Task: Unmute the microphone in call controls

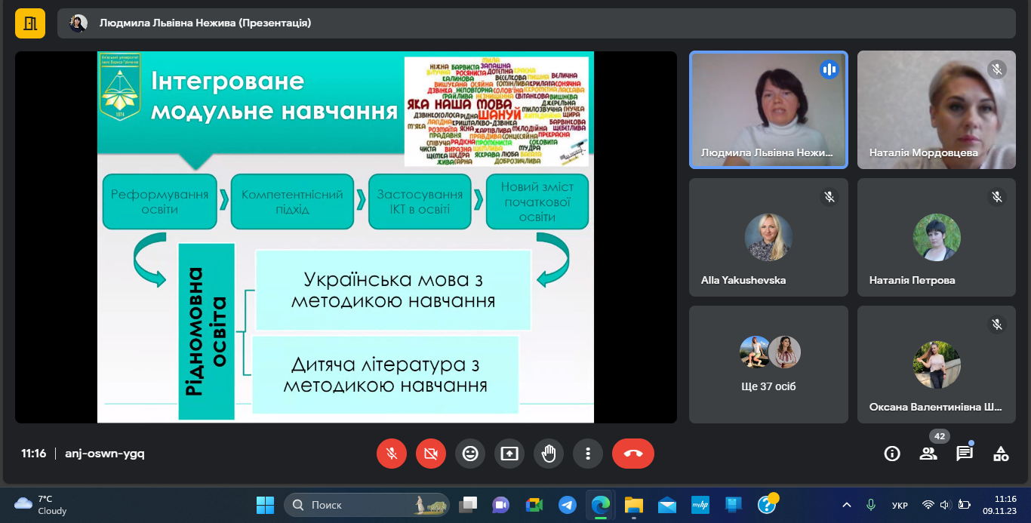Action: click(x=392, y=454)
